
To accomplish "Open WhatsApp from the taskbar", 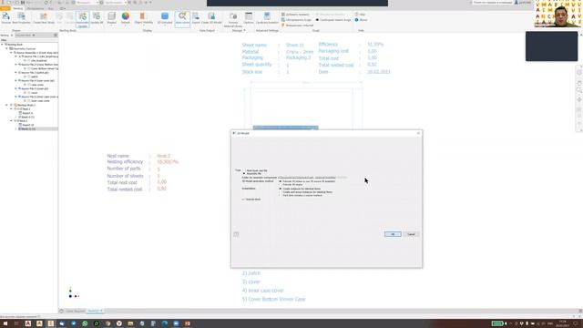I will coord(85,323).
